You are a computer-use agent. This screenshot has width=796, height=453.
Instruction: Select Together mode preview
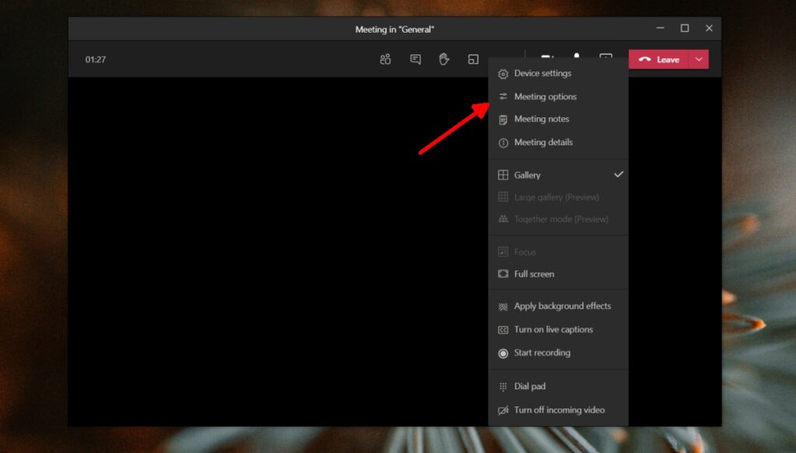(556, 218)
